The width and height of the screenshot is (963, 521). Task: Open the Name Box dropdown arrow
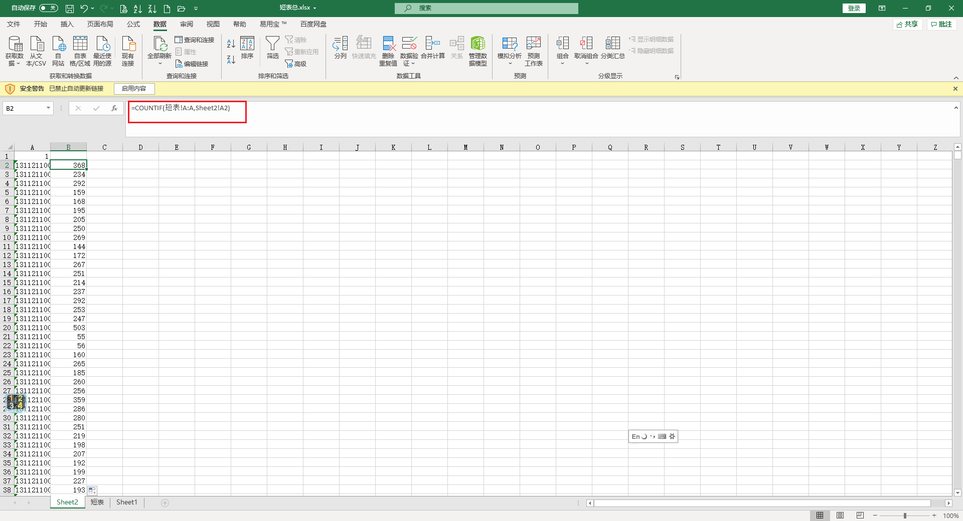48,108
